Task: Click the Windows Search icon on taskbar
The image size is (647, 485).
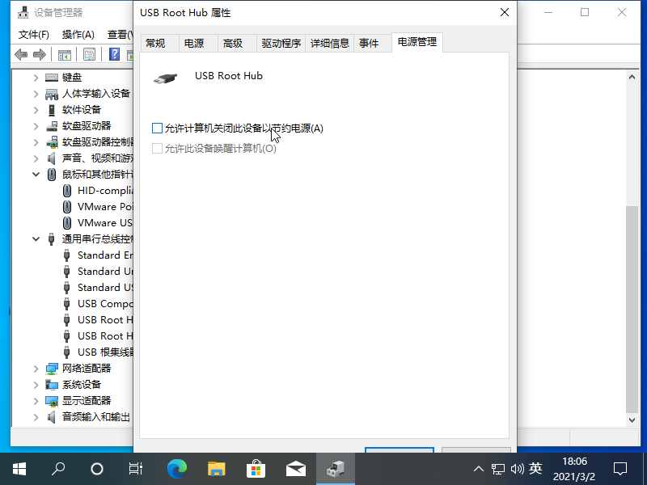Action: click(58, 468)
